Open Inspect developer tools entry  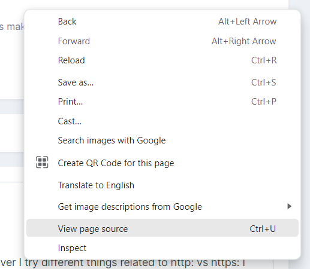tap(162, 248)
